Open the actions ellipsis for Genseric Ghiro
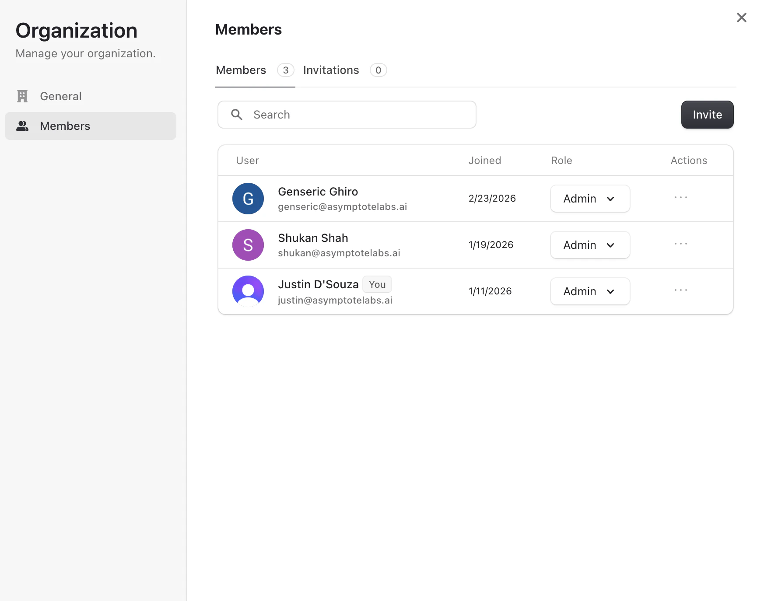 pos(680,198)
